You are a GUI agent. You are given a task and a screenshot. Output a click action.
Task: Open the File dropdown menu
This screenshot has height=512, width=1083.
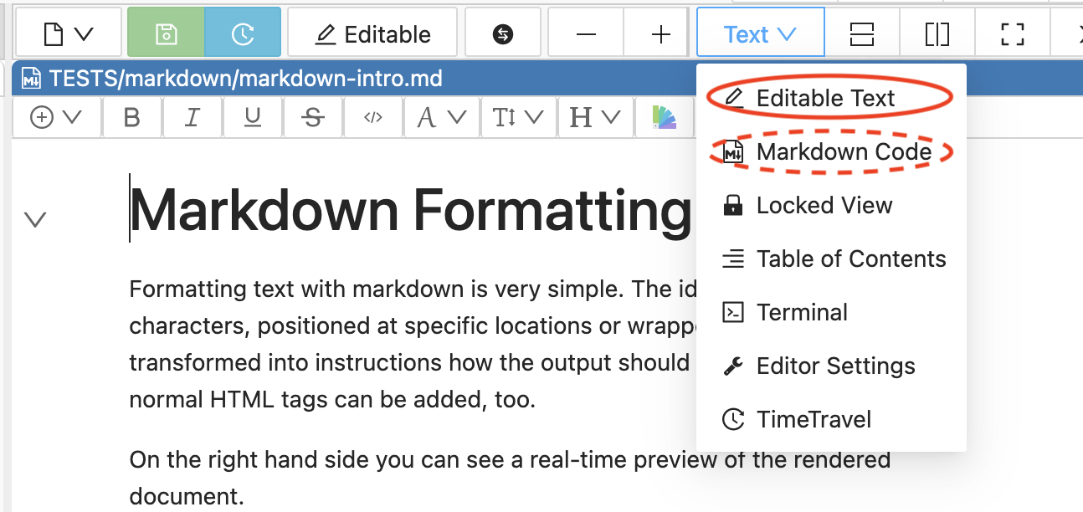pyautogui.click(x=68, y=34)
